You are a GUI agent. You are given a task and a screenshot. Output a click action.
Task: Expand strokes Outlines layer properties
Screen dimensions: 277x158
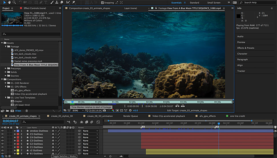tap(15, 131)
